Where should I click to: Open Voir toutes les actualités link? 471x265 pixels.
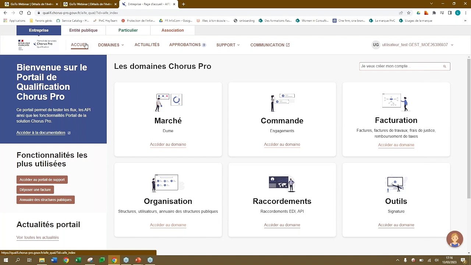click(x=38, y=237)
